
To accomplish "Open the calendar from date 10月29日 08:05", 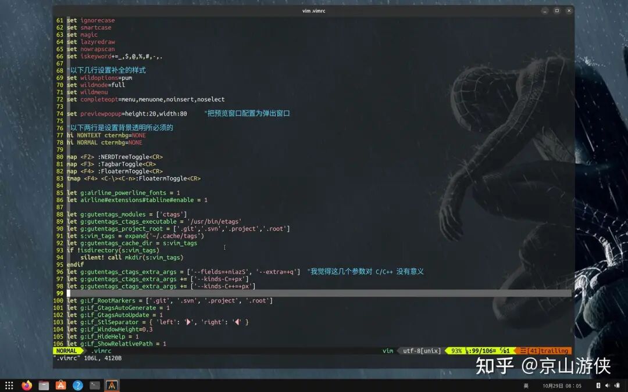I will coord(562,386).
